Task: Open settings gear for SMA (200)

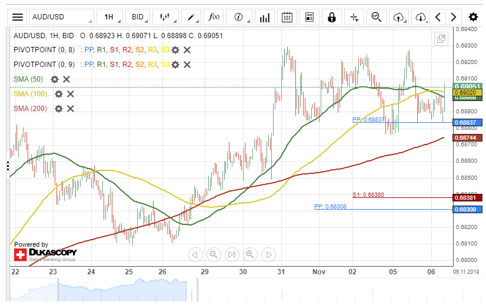Action: (58, 109)
